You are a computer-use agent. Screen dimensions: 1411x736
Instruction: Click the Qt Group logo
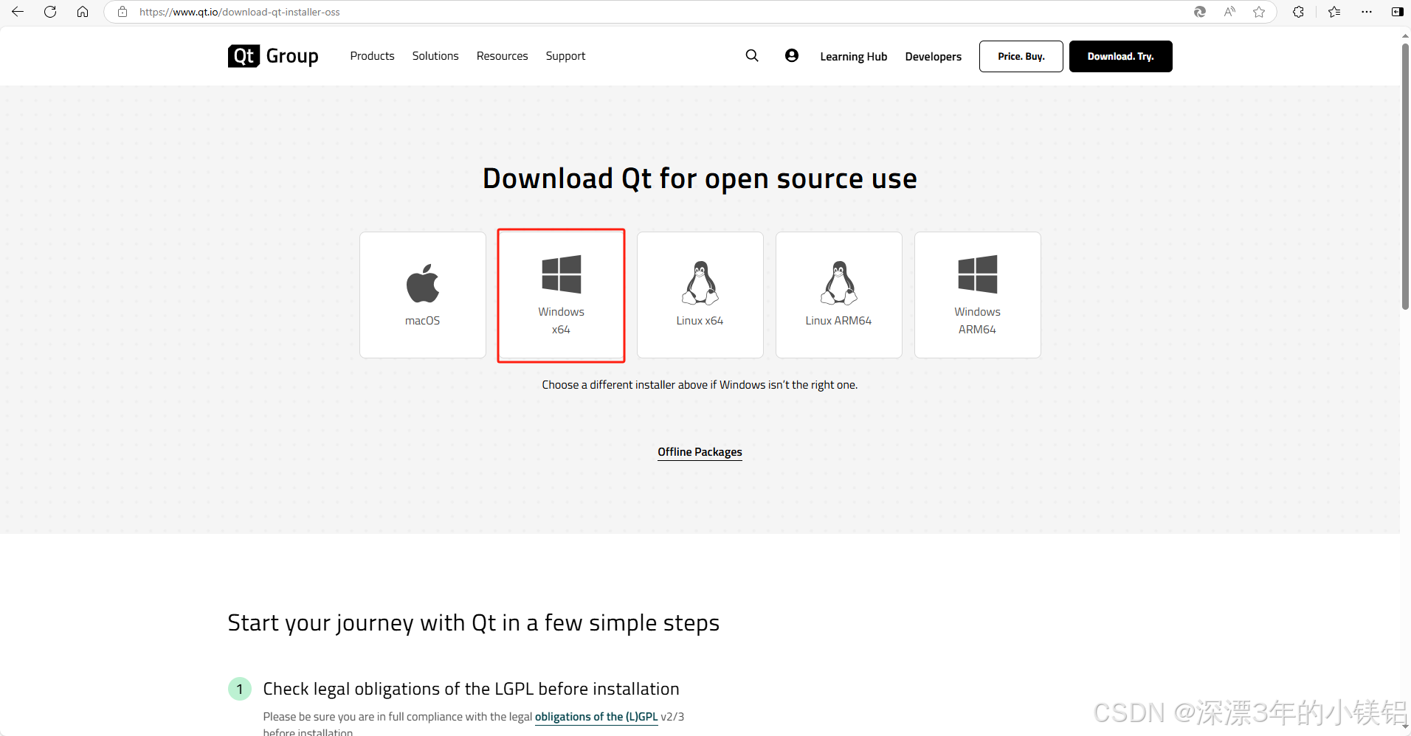click(273, 56)
